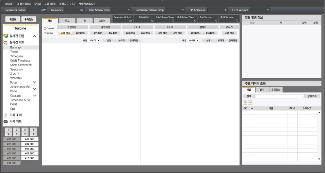Select Opc in the chart list

tap(13, 109)
